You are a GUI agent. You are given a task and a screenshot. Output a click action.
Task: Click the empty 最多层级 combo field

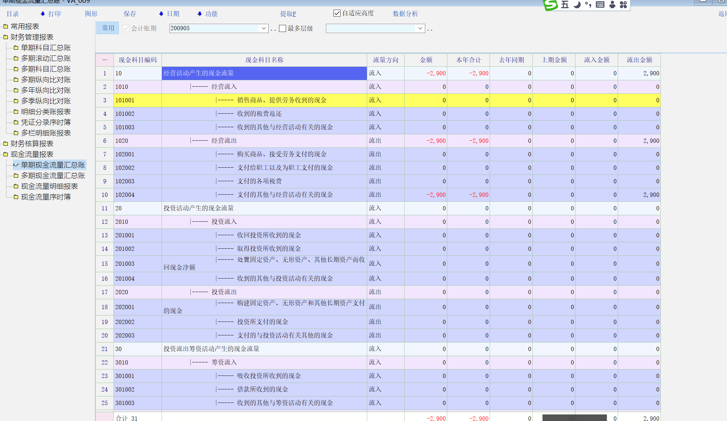pyautogui.click(x=371, y=28)
